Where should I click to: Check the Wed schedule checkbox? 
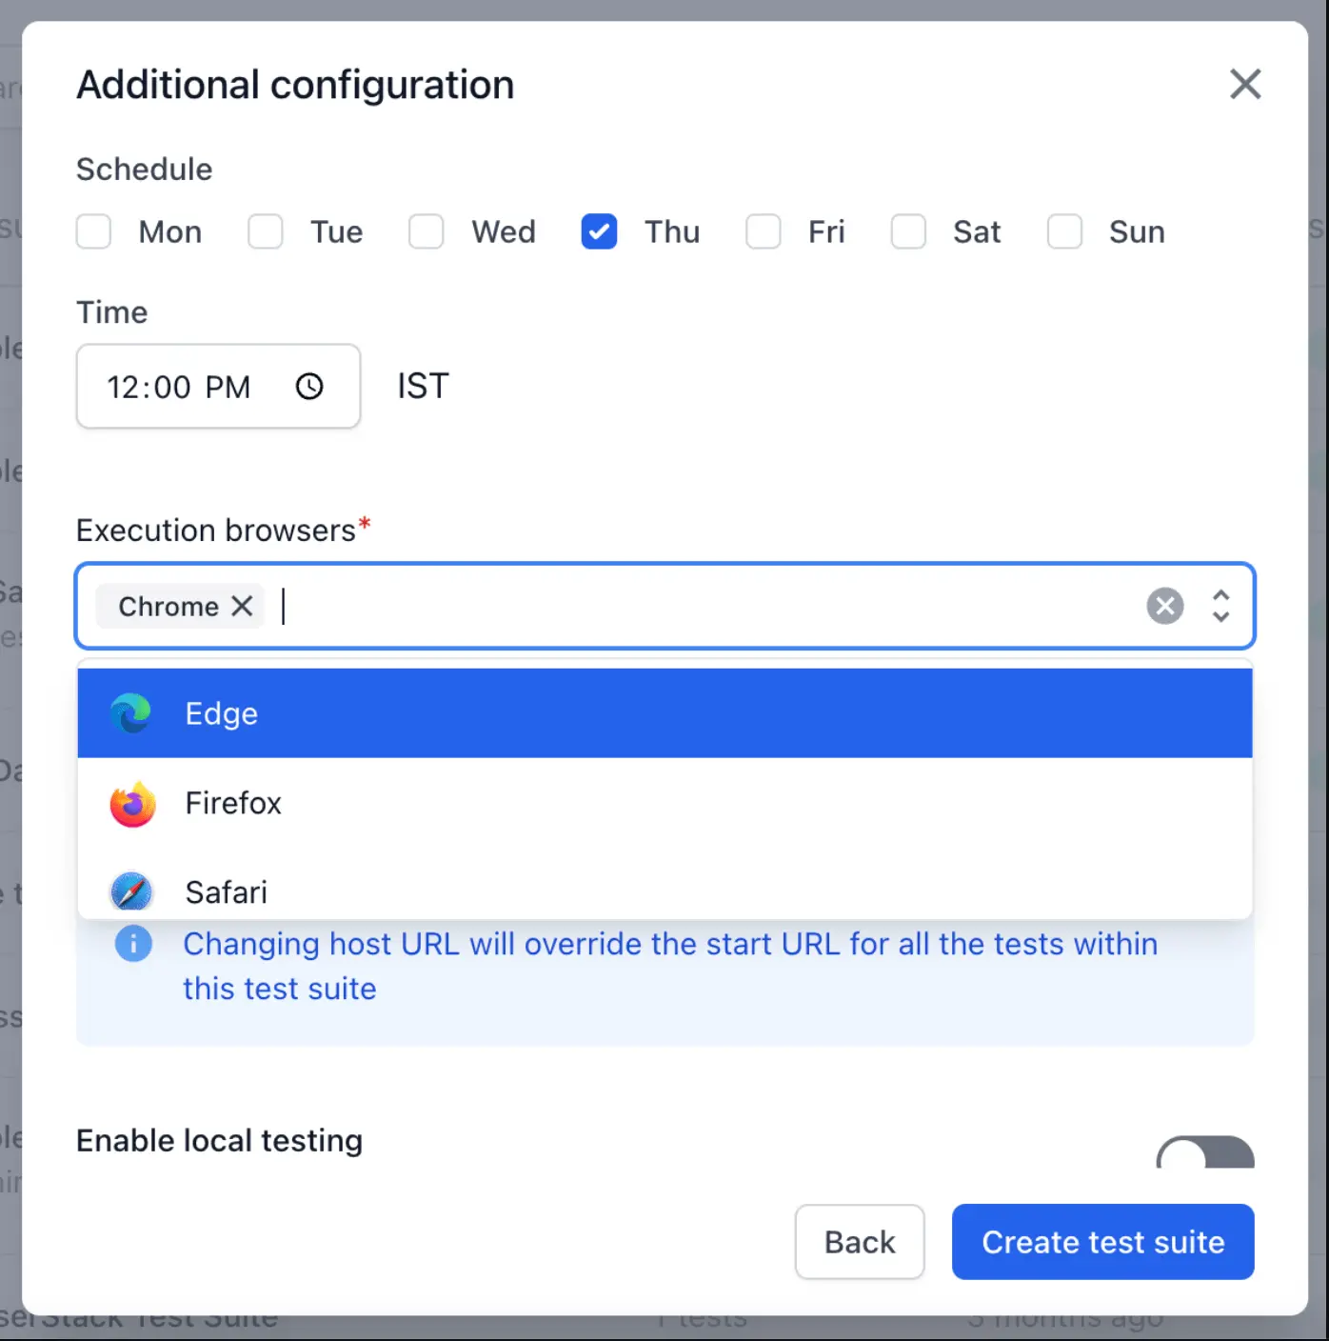[x=426, y=231]
